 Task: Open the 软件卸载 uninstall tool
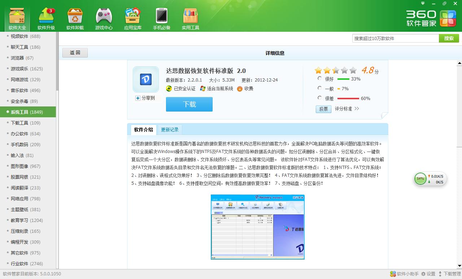[x=75, y=18]
